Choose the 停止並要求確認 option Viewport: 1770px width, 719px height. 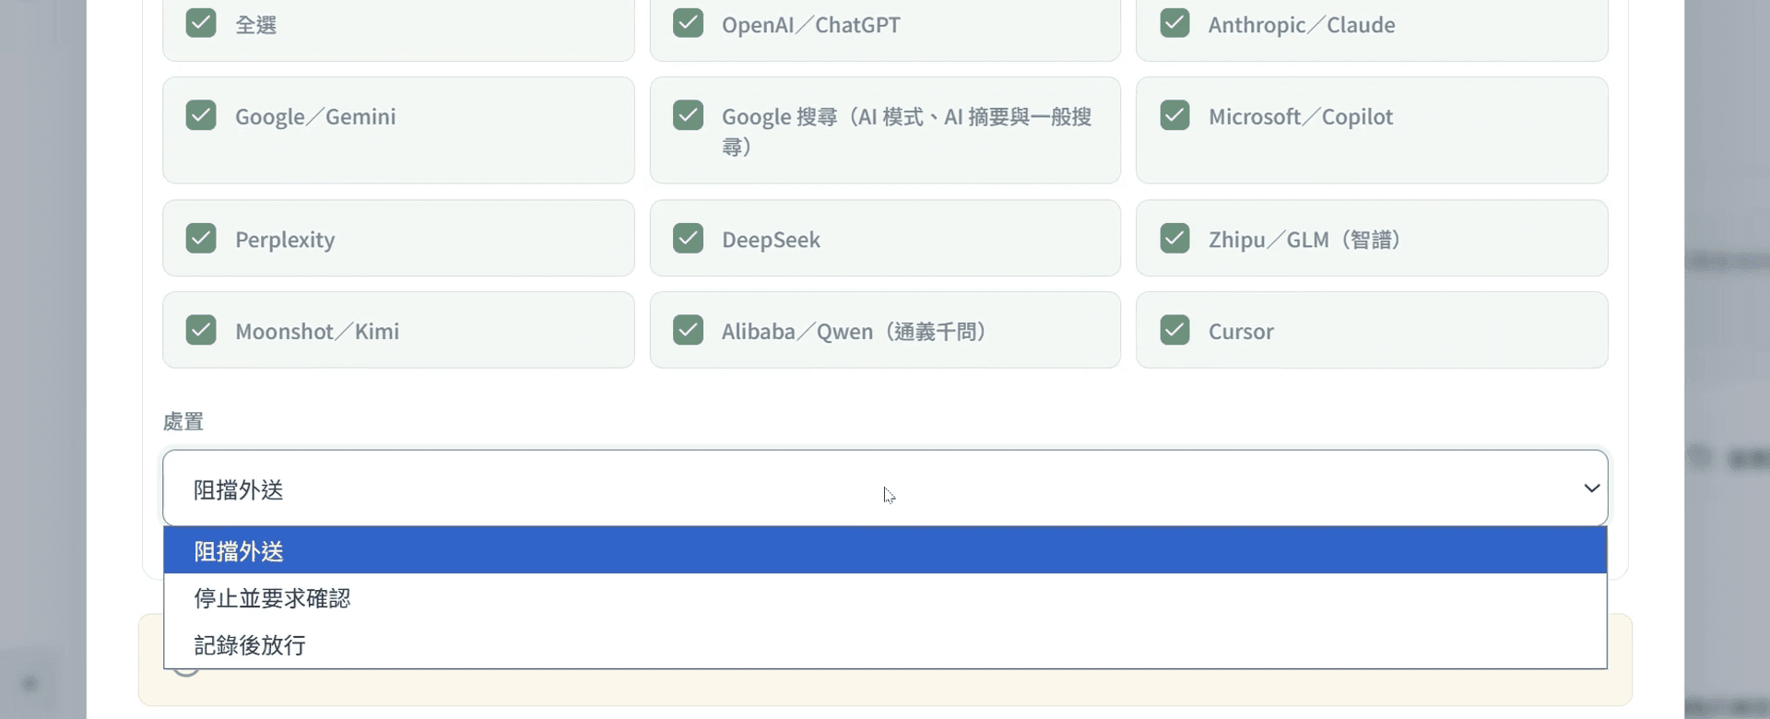tap(885, 597)
